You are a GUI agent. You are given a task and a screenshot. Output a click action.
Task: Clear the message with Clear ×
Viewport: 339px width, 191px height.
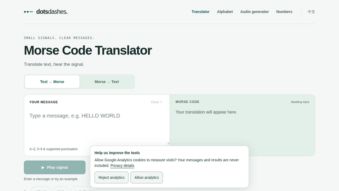pyautogui.click(x=156, y=102)
